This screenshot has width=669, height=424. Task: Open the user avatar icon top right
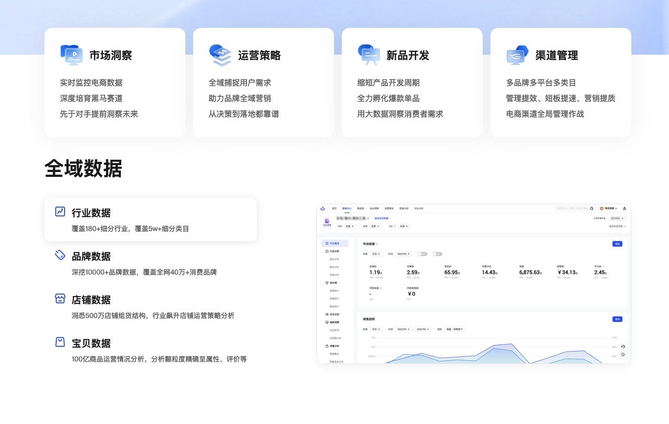[x=624, y=209]
